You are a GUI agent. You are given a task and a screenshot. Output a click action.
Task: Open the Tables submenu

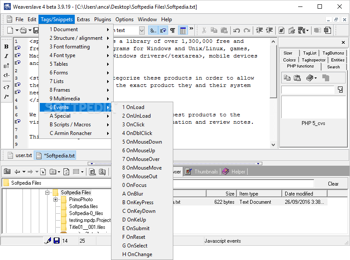76,64
